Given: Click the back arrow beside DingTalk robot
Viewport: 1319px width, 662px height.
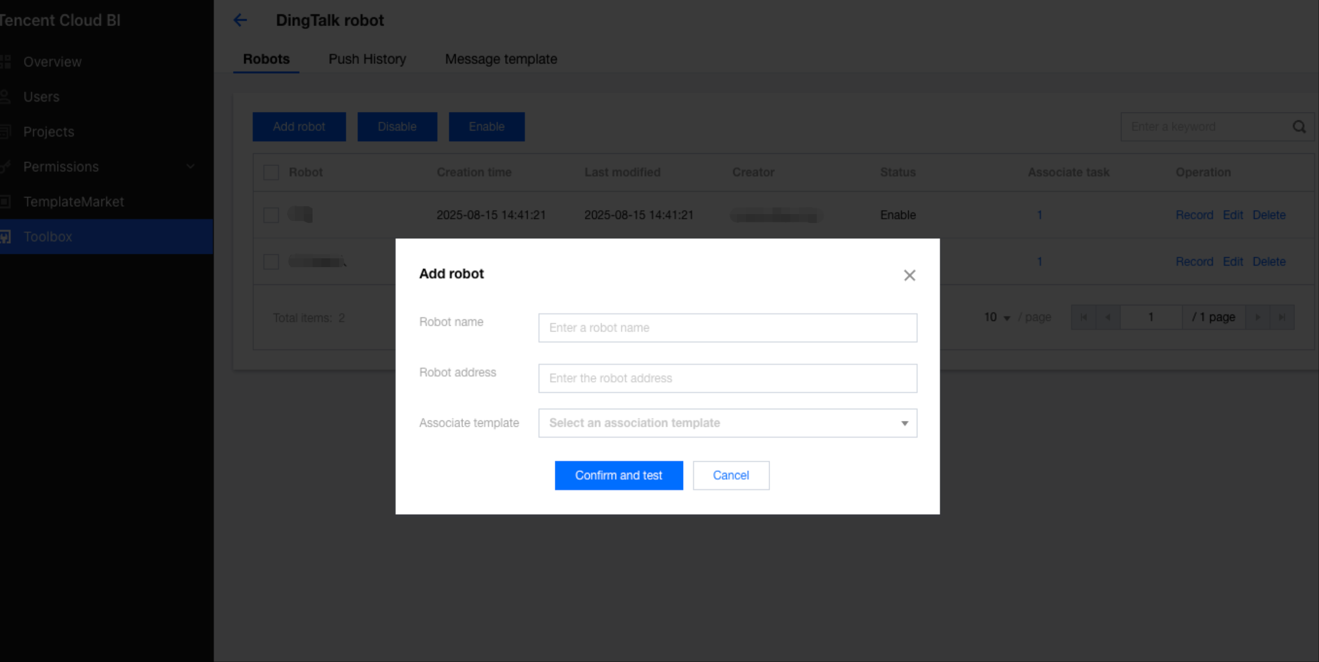Looking at the screenshot, I should tap(240, 21).
